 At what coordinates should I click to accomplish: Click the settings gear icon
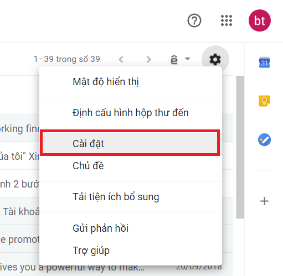point(215,59)
